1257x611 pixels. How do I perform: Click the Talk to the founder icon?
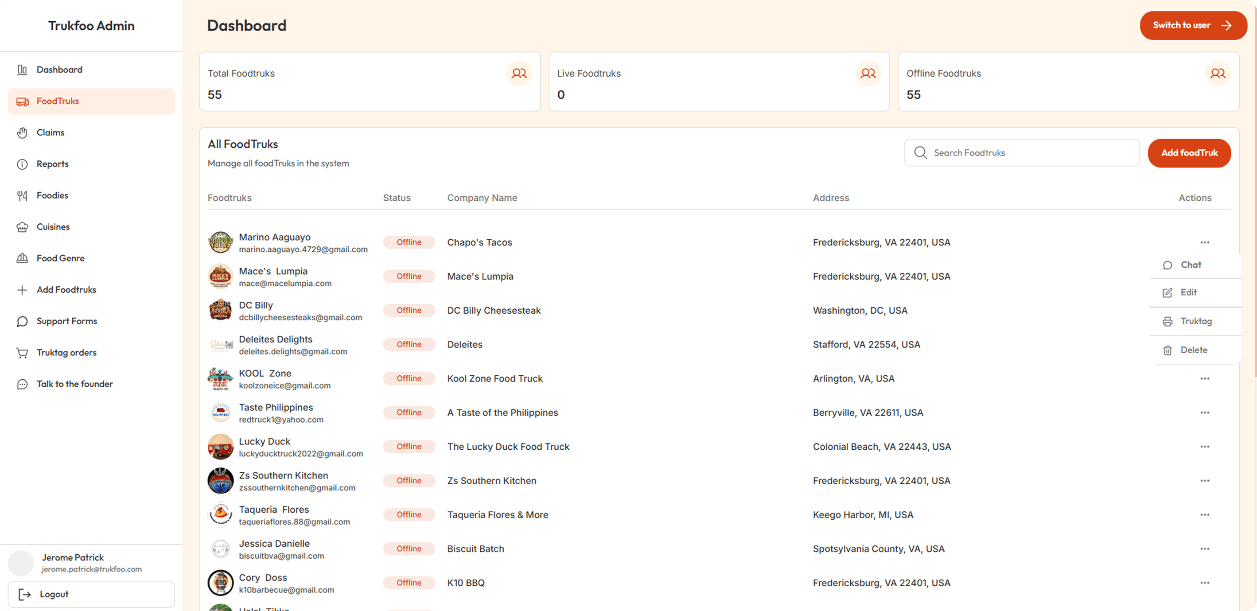click(x=23, y=384)
